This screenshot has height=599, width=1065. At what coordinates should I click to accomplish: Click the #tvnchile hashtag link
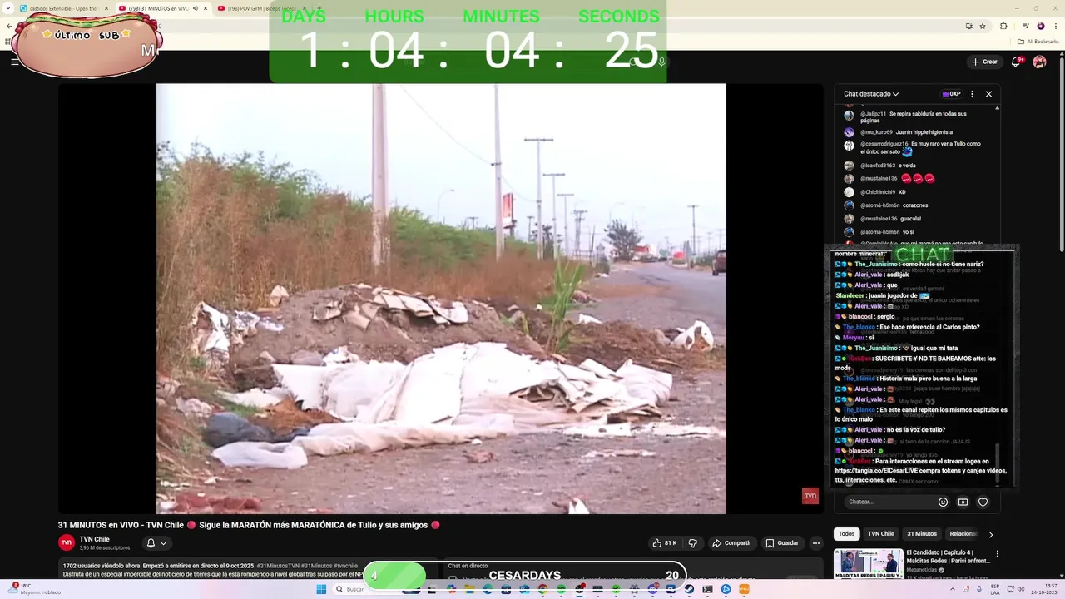point(345,566)
